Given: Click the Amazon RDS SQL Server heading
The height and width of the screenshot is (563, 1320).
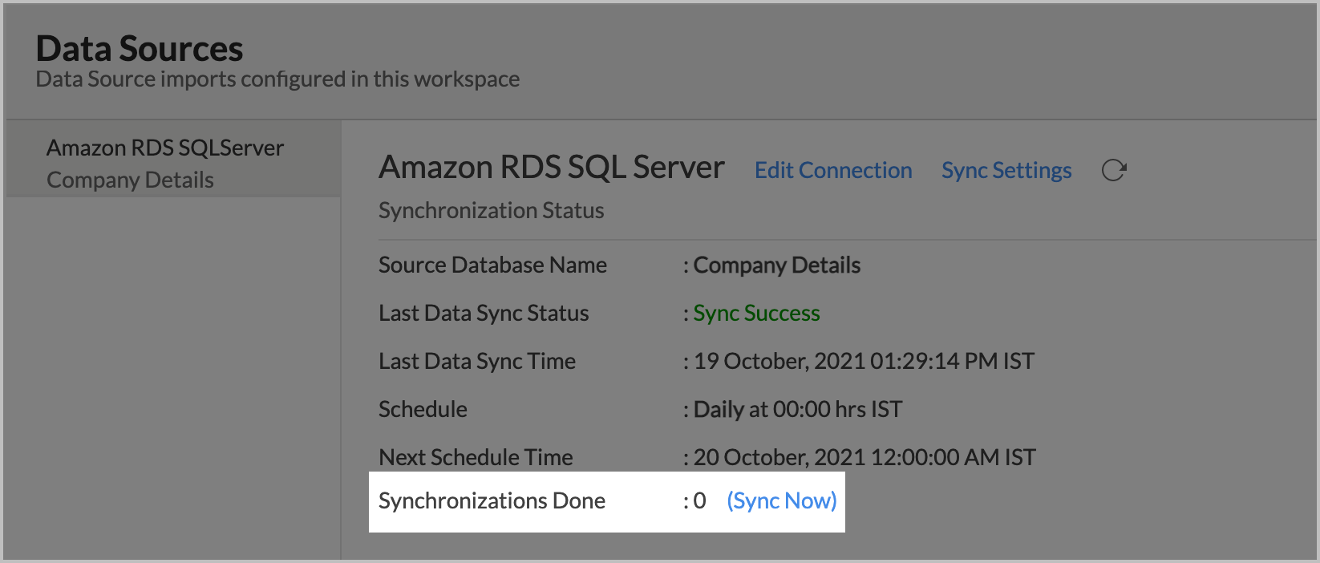Looking at the screenshot, I should tap(552, 167).
